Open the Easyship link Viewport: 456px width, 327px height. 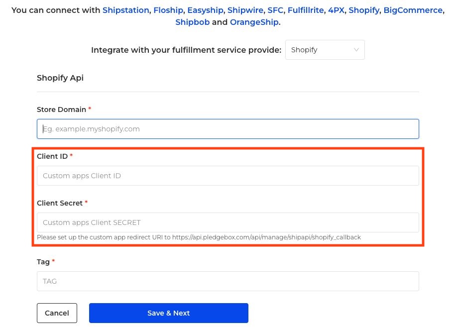pos(205,10)
